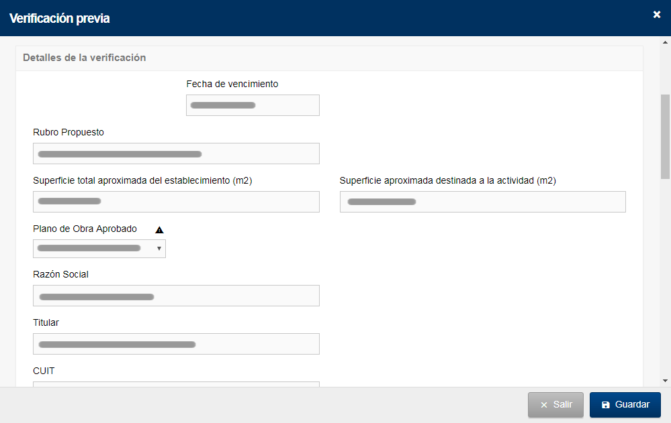
Task: Focus the Rubro Propuesto input
Action: (x=176, y=154)
